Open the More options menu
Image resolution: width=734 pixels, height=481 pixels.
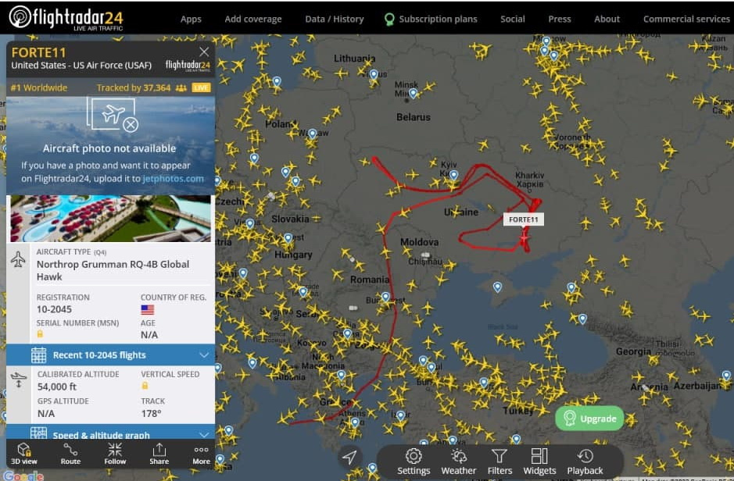coord(202,454)
